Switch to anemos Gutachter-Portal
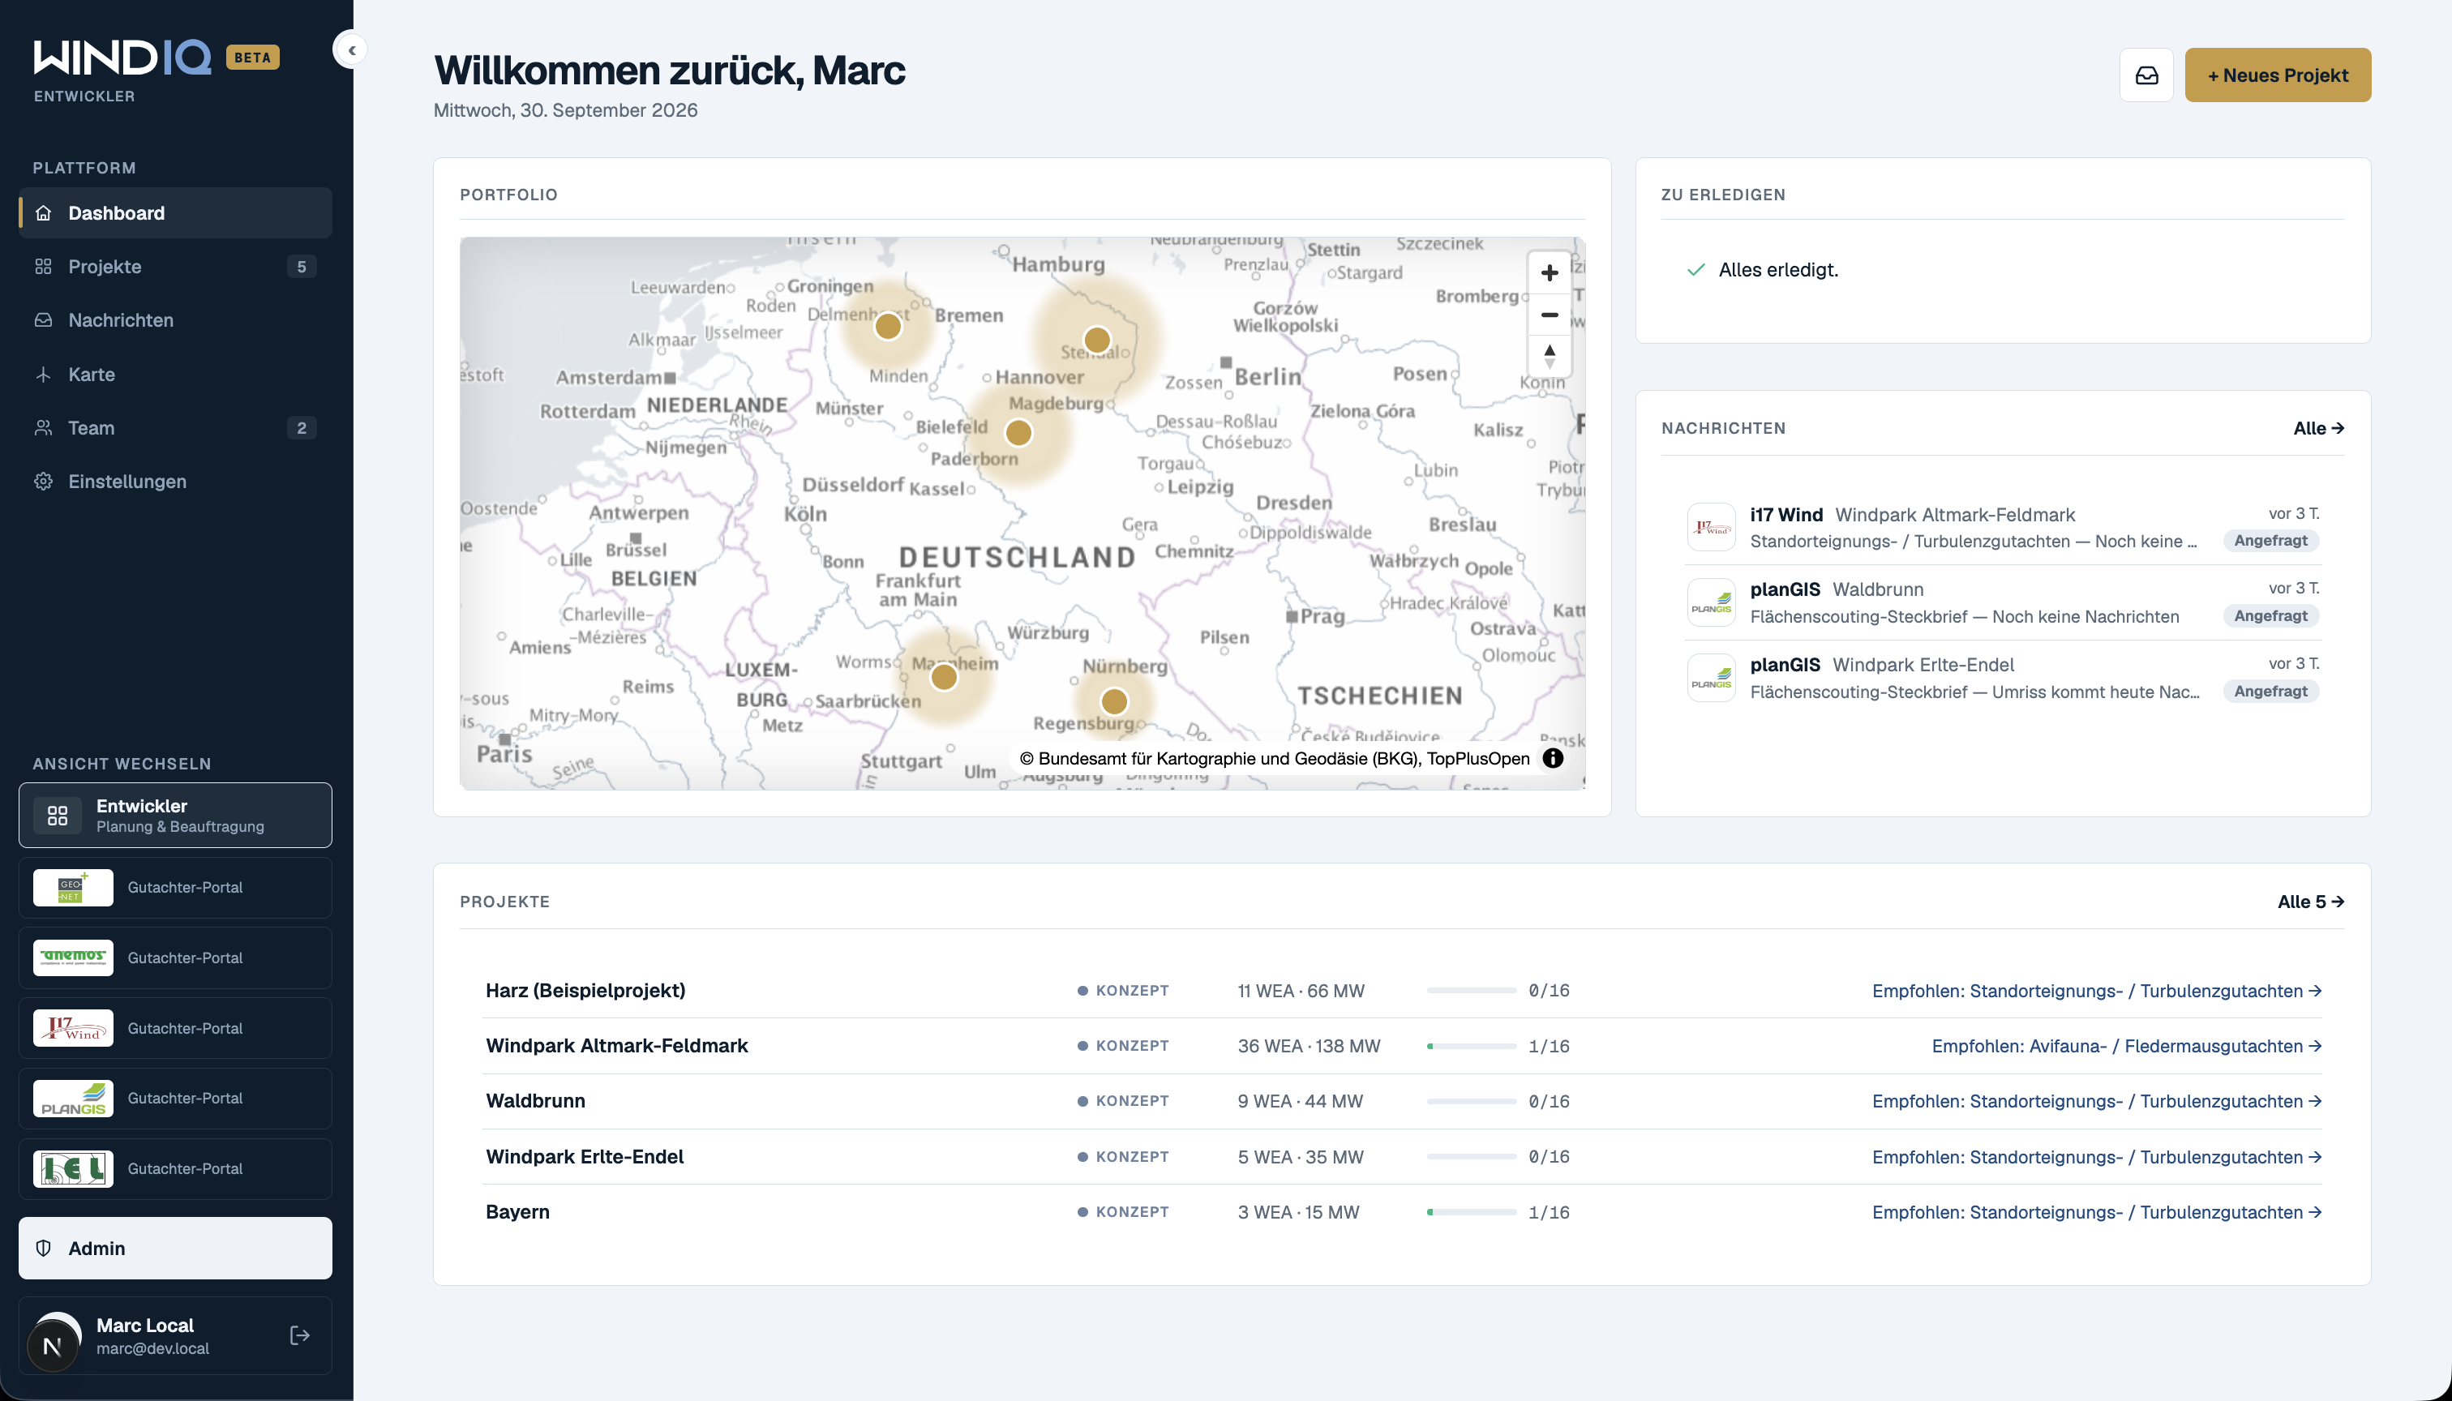The height and width of the screenshot is (1401, 2452). tap(175, 958)
